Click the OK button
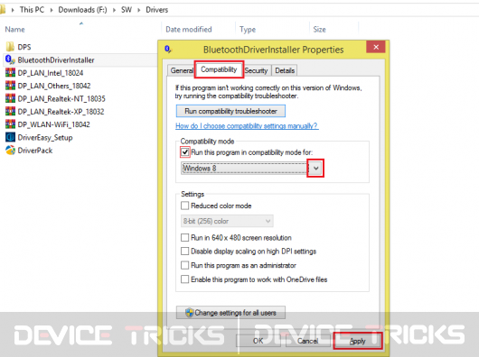 click(258, 341)
